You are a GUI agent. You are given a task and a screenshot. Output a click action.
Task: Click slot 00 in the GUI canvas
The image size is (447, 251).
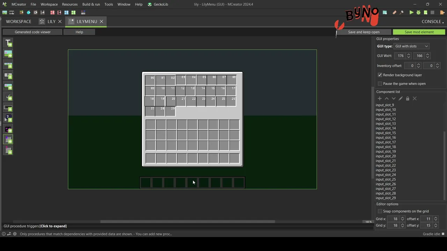pyautogui.click(x=150, y=80)
